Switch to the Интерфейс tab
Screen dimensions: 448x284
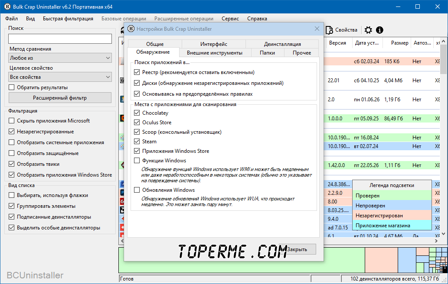tap(214, 44)
